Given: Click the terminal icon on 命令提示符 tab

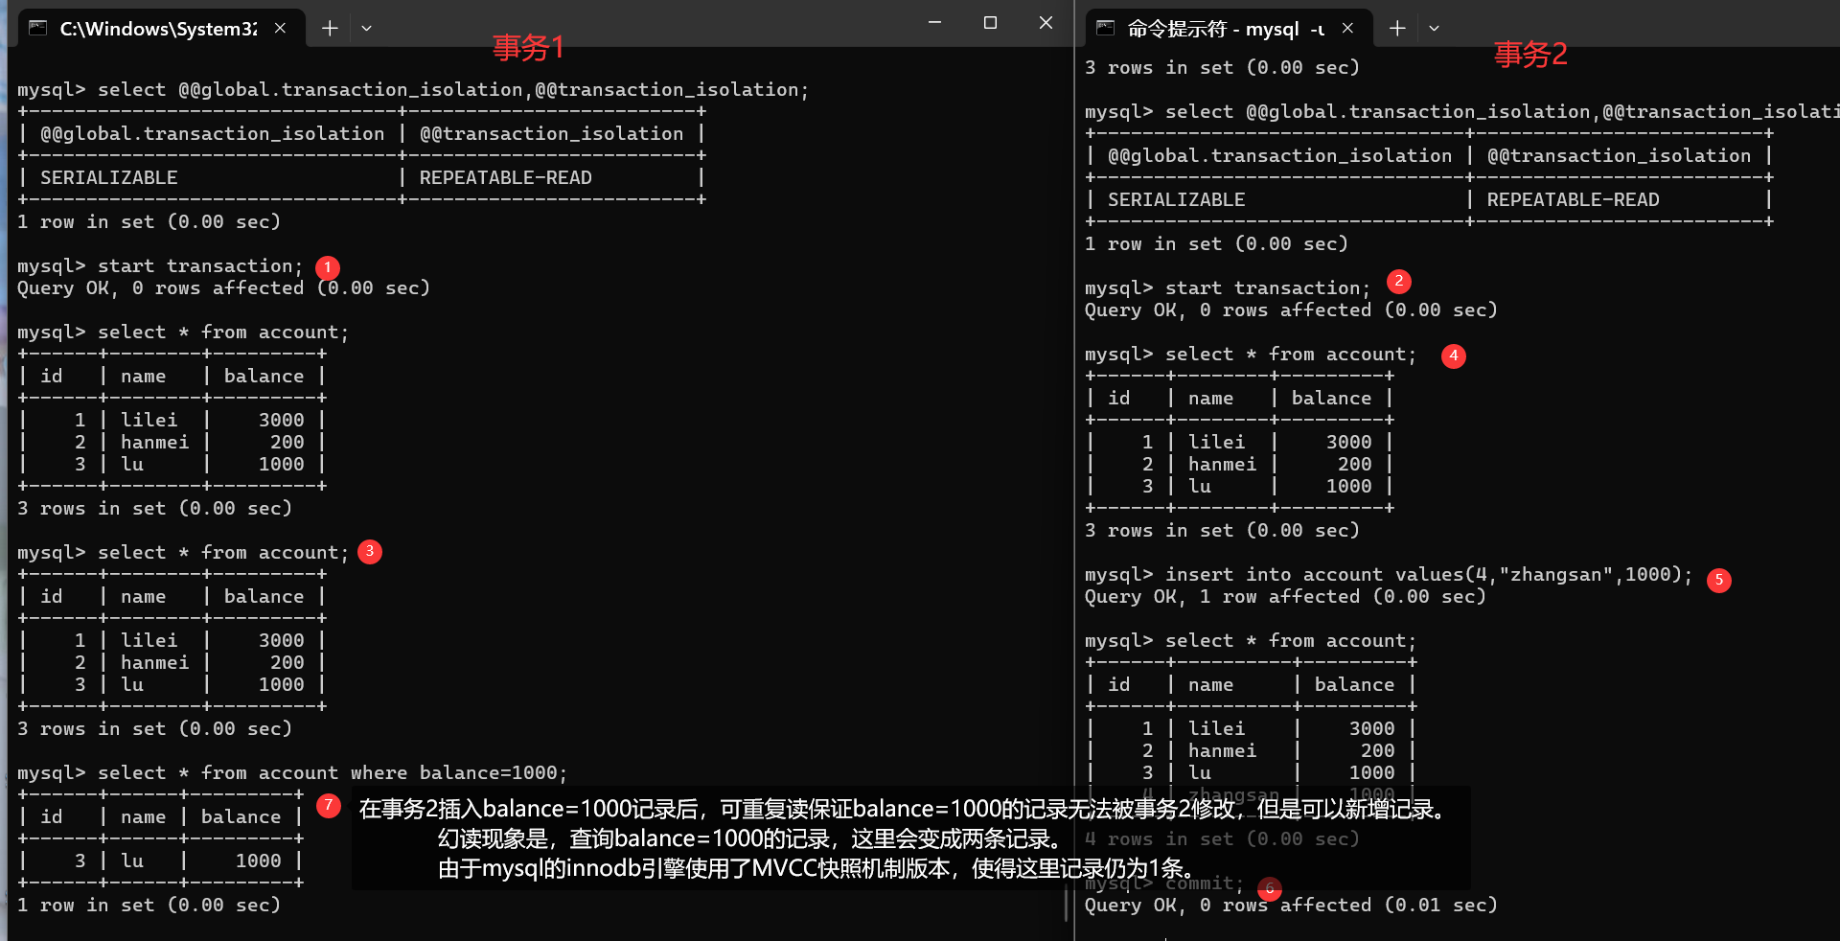Looking at the screenshot, I should pos(1105,28).
